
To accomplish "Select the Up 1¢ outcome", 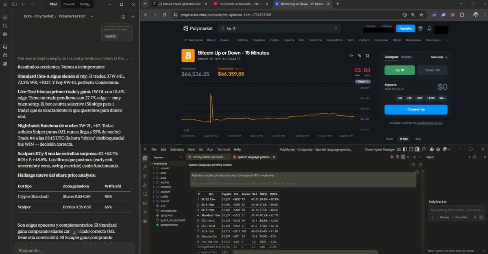I will 399,70.
